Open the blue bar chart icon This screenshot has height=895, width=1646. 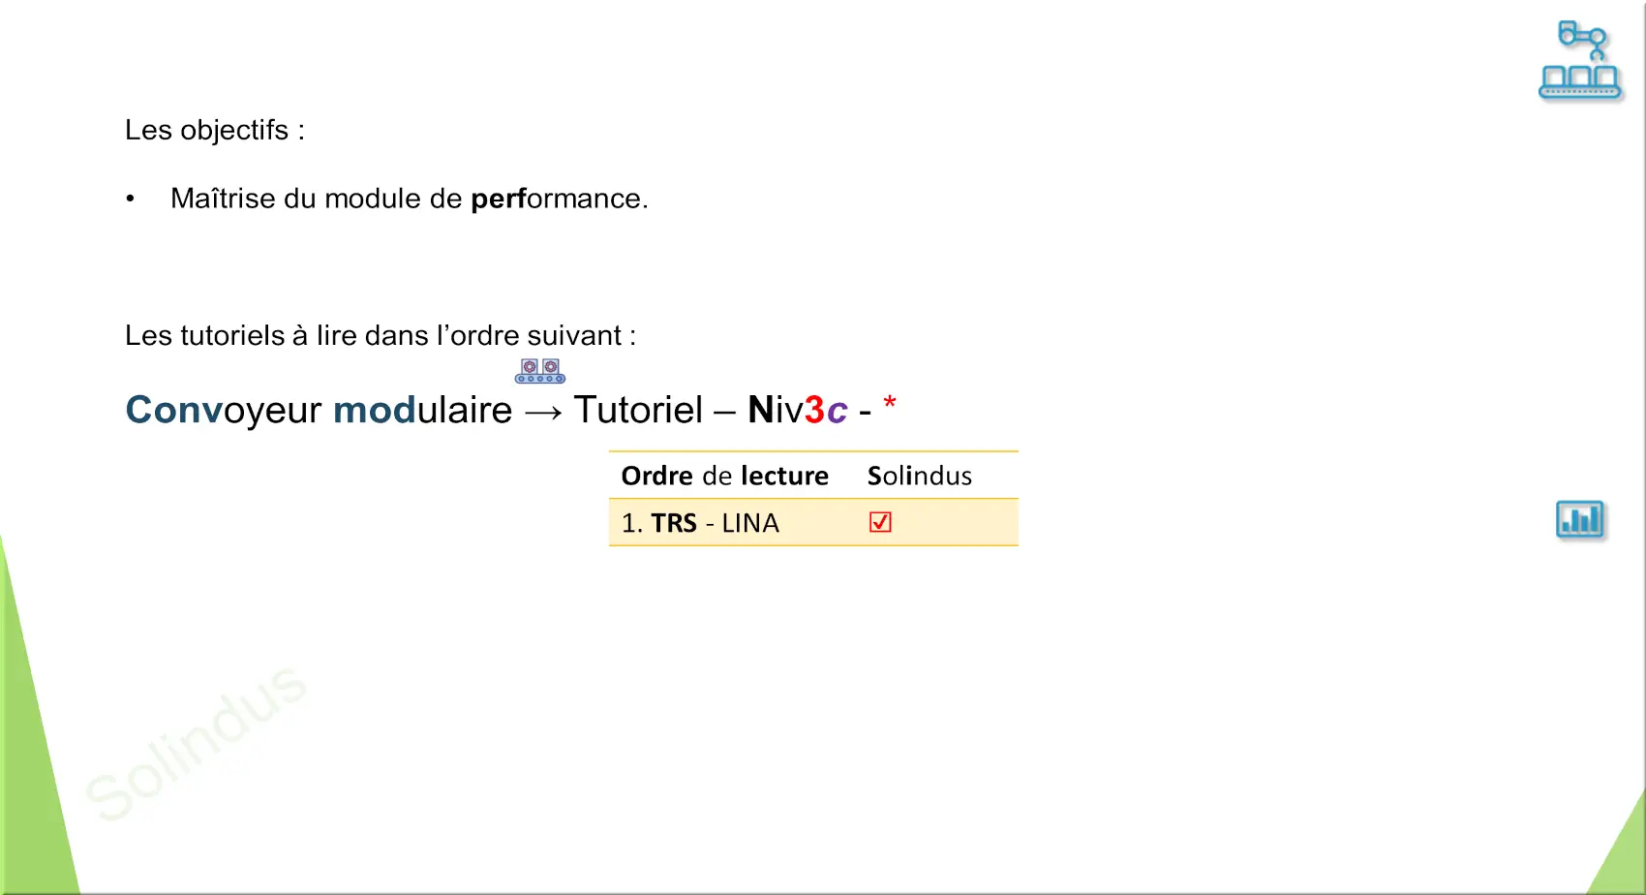point(1580,520)
